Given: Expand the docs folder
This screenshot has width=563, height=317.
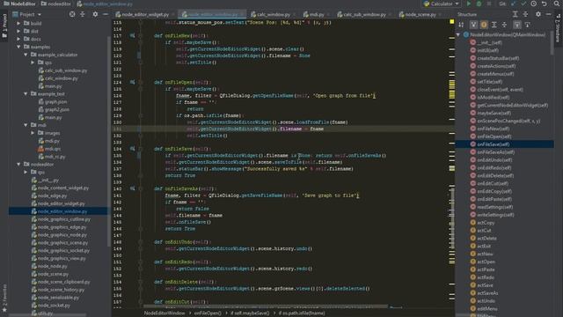Looking at the screenshot, I should [18, 39].
